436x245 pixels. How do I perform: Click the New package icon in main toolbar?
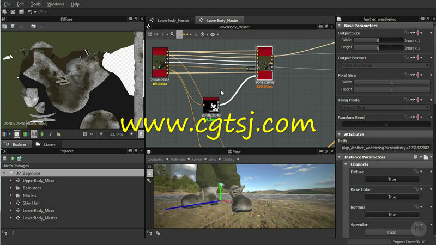coord(4,12)
